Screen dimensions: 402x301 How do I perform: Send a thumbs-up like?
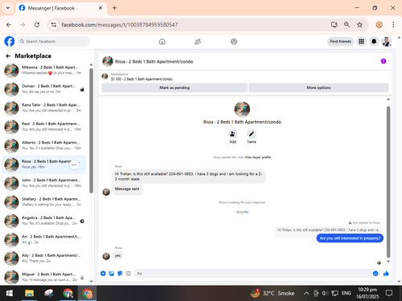(x=386, y=274)
